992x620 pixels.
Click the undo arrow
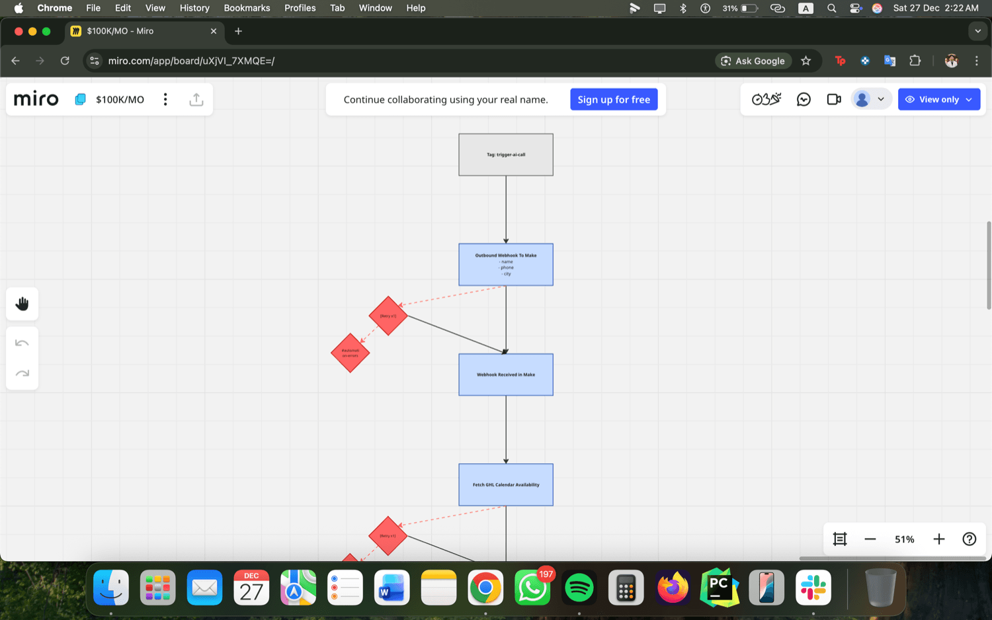coord(22,343)
